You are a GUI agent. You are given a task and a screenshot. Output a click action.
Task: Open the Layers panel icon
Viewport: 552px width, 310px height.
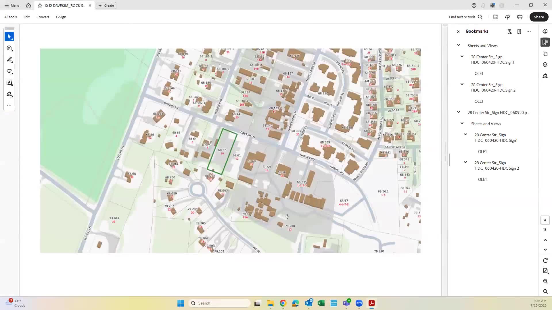[545, 65]
